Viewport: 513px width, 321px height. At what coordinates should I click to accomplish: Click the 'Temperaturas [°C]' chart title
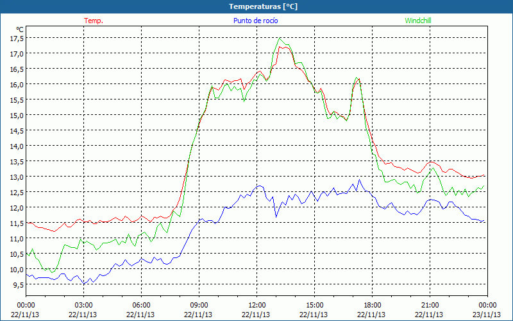click(x=263, y=6)
